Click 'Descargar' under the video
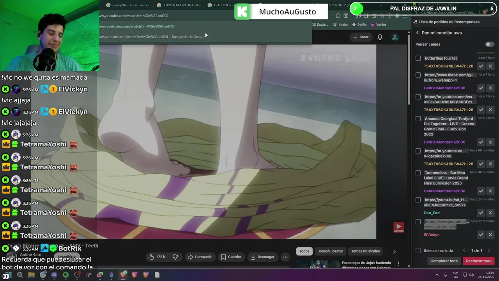 point(263,257)
